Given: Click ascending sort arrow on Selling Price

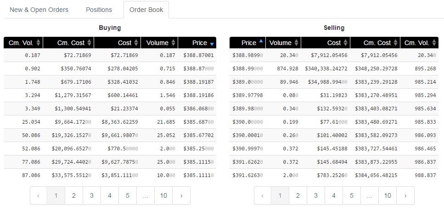Looking at the screenshot, I should point(261,41).
